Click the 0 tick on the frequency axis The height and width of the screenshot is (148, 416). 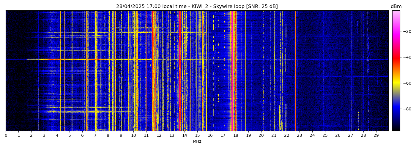[6, 136]
